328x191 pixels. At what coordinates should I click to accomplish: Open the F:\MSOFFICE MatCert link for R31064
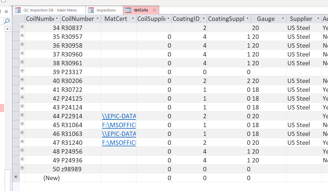click(119, 125)
